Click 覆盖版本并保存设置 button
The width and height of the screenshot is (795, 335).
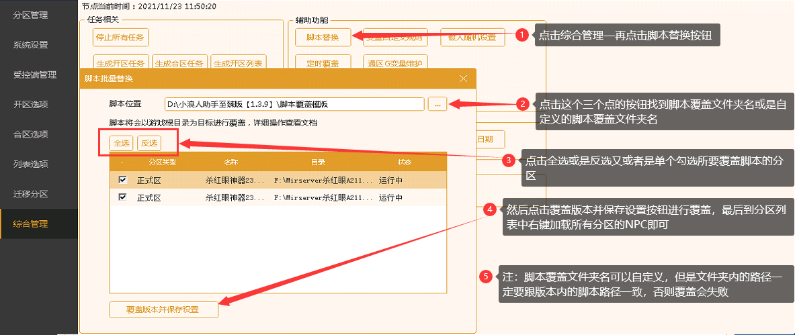(x=163, y=310)
